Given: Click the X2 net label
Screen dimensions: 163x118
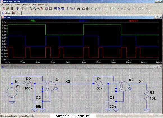Looking at the screenshot, I should (68, 81).
